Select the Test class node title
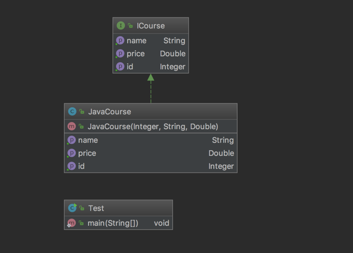Image resolution: width=353 pixels, height=253 pixels. coord(96,208)
